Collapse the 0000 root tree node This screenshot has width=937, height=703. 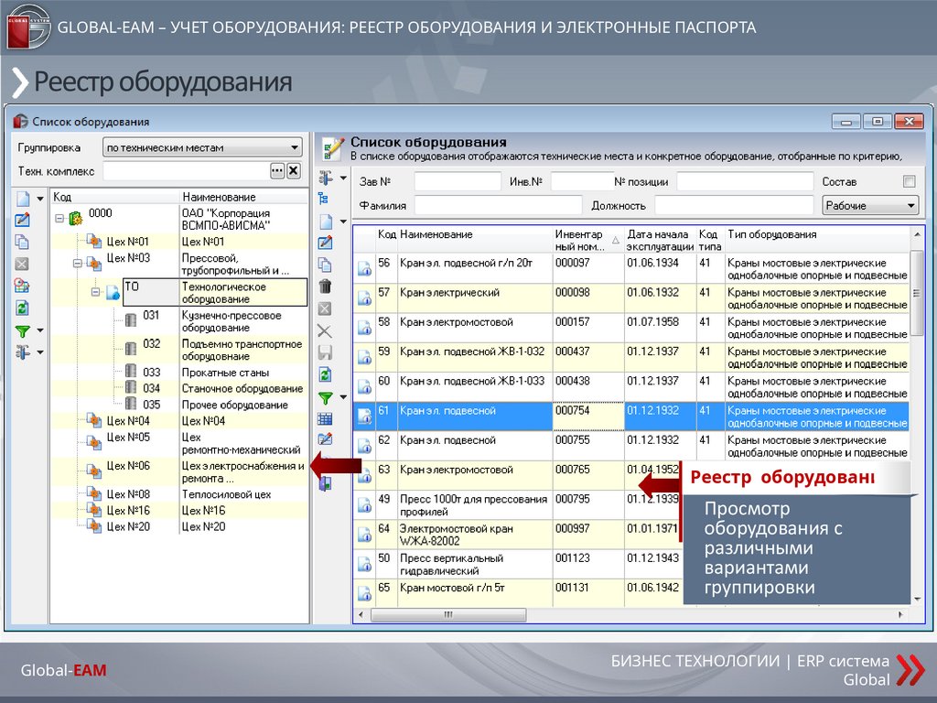[x=59, y=219]
